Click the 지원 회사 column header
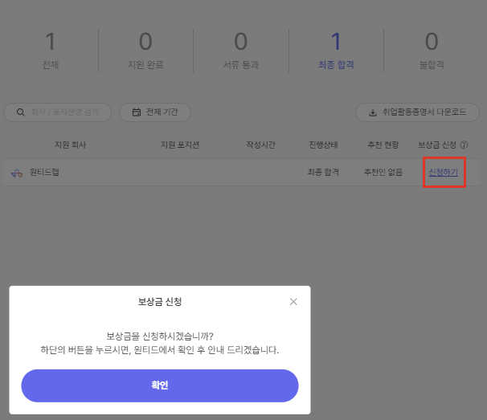Viewport: 487px width, 420px height. click(70, 145)
